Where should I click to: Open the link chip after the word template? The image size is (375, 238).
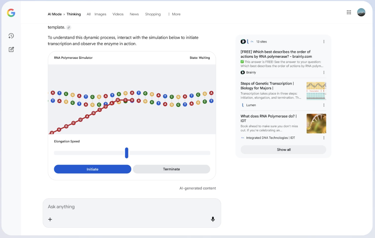[x=69, y=27]
